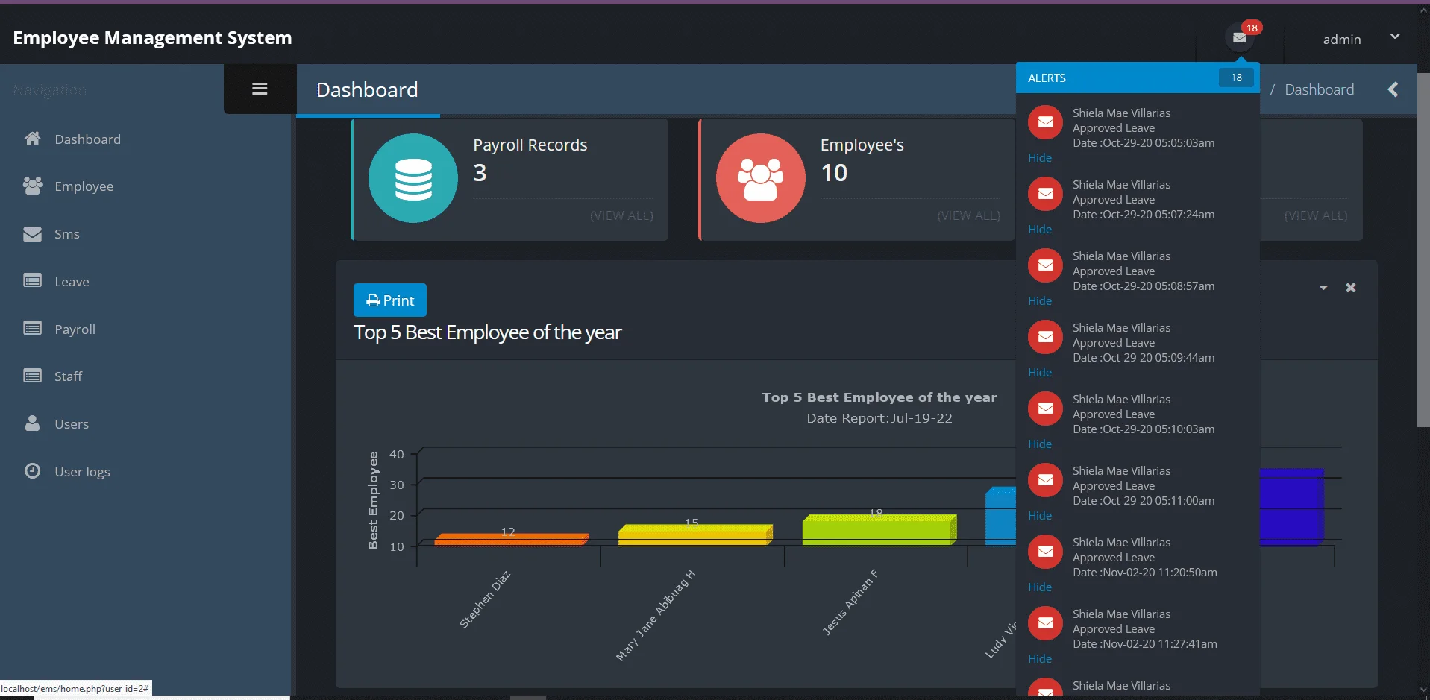Click the dark blue rightmost chart bar
The height and width of the screenshot is (700, 1430).
(1292, 507)
